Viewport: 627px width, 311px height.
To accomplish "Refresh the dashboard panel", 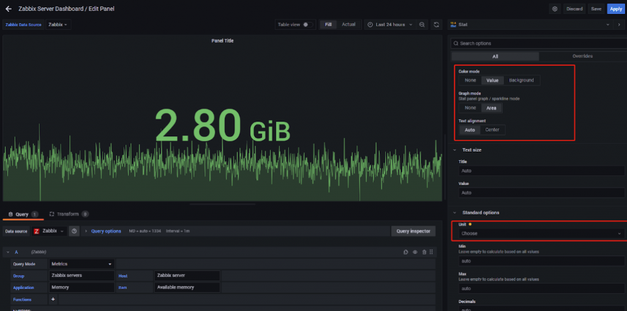I will pyautogui.click(x=436, y=25).
